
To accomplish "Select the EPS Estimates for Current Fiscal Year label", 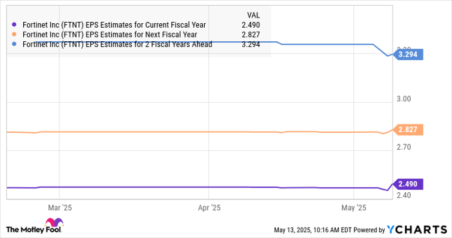I will point(114,25).
